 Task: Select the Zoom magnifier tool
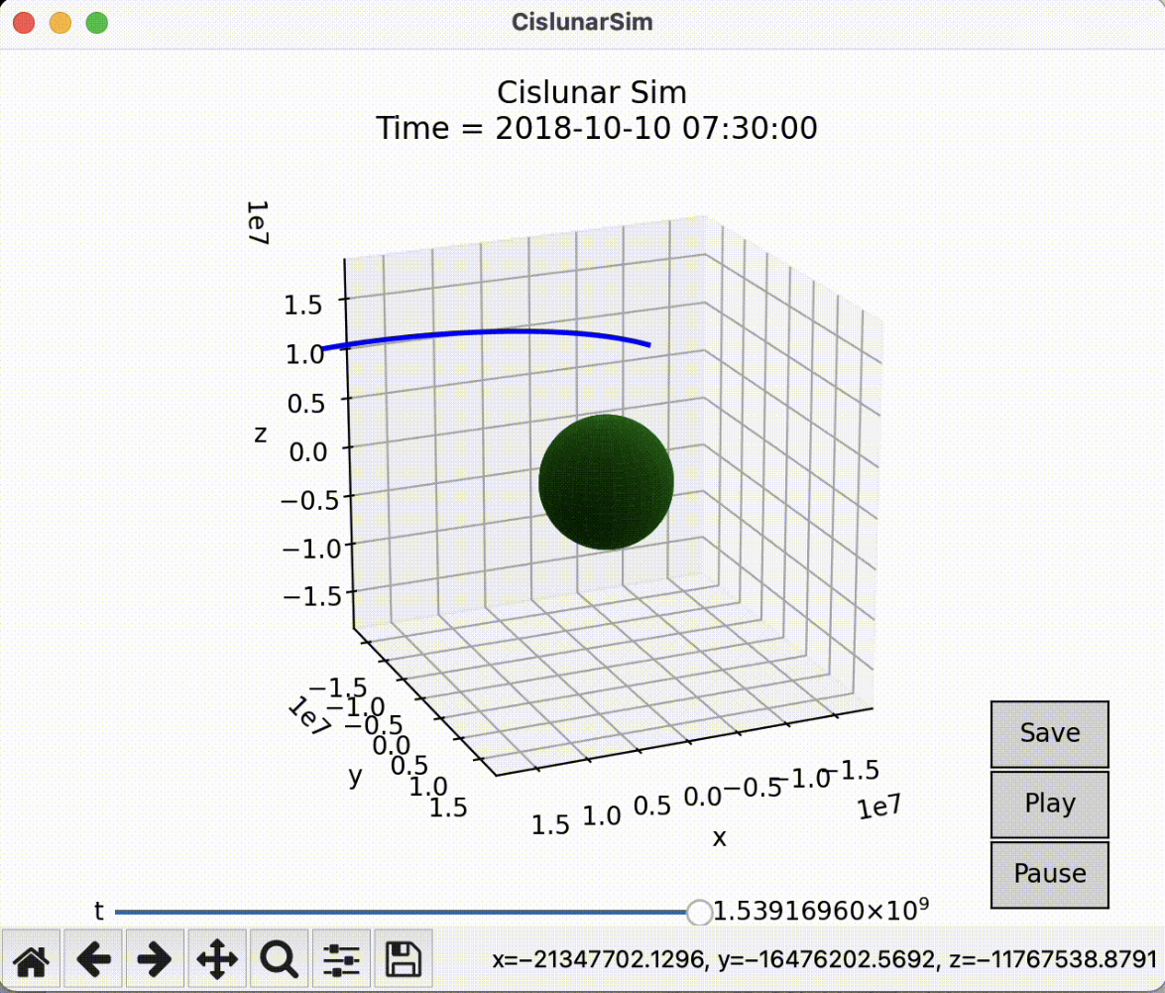tap(280, 959)
